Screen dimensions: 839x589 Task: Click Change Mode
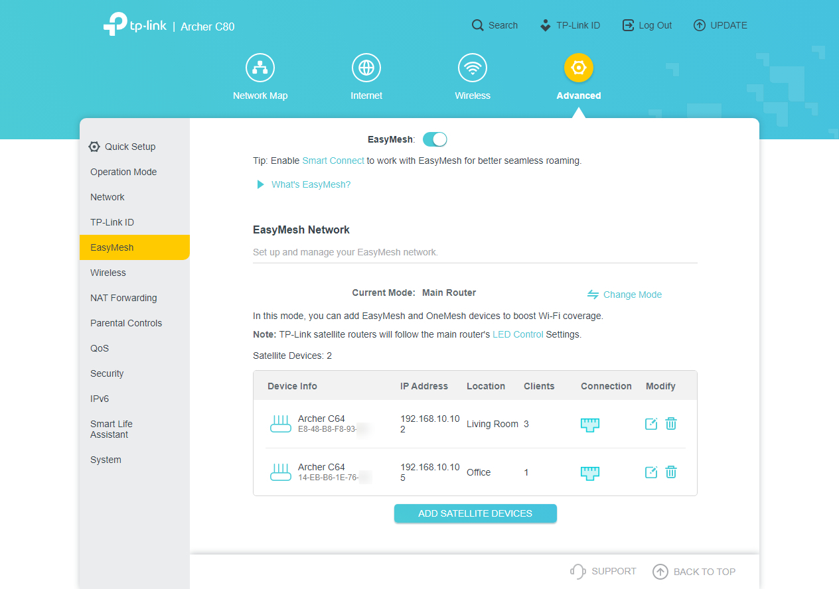click(x=625, y=294)
